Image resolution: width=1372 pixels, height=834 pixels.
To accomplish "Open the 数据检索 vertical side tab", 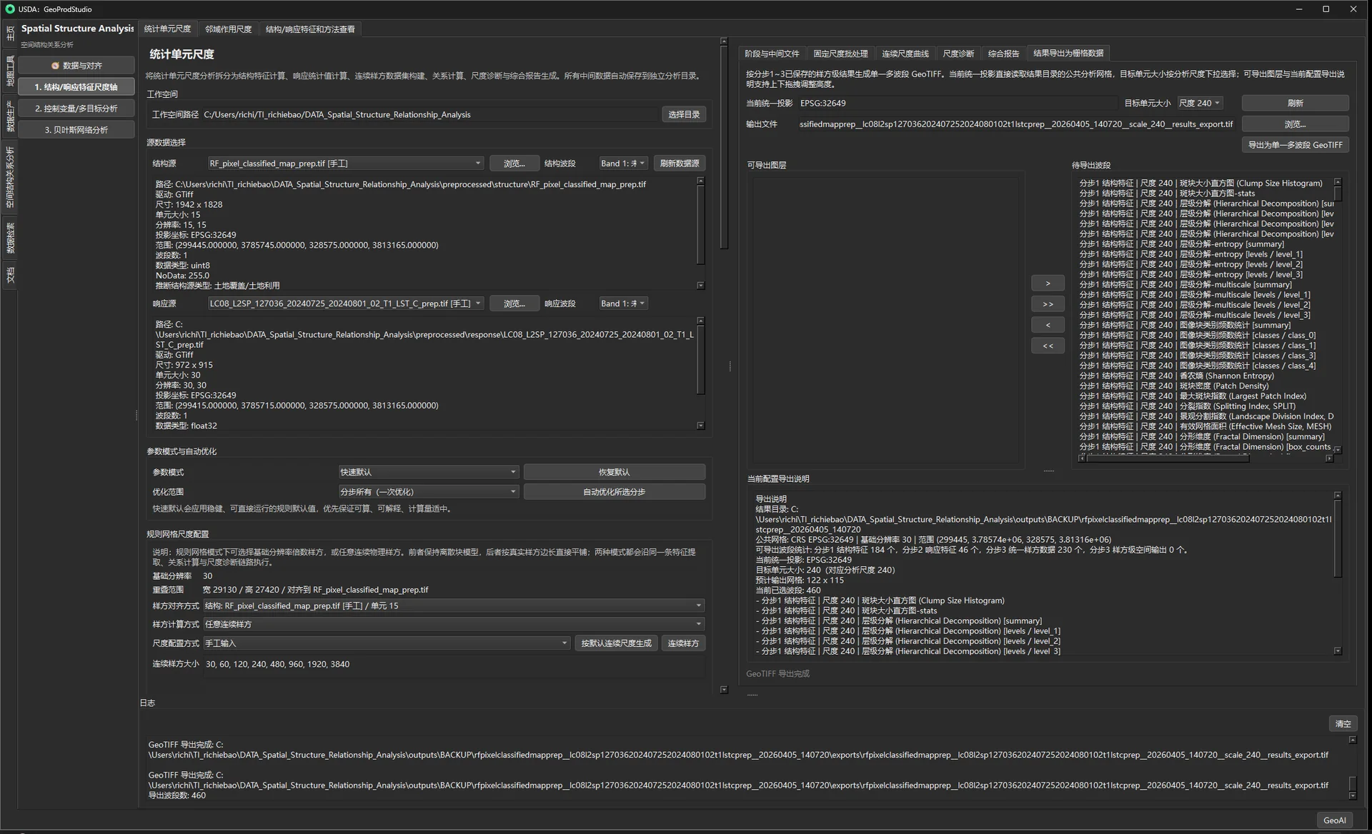I will click(10, 237).
